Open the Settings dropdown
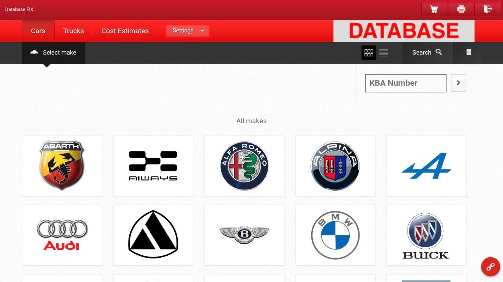Viewport: 503px width, 282px height. pos(187,30)
